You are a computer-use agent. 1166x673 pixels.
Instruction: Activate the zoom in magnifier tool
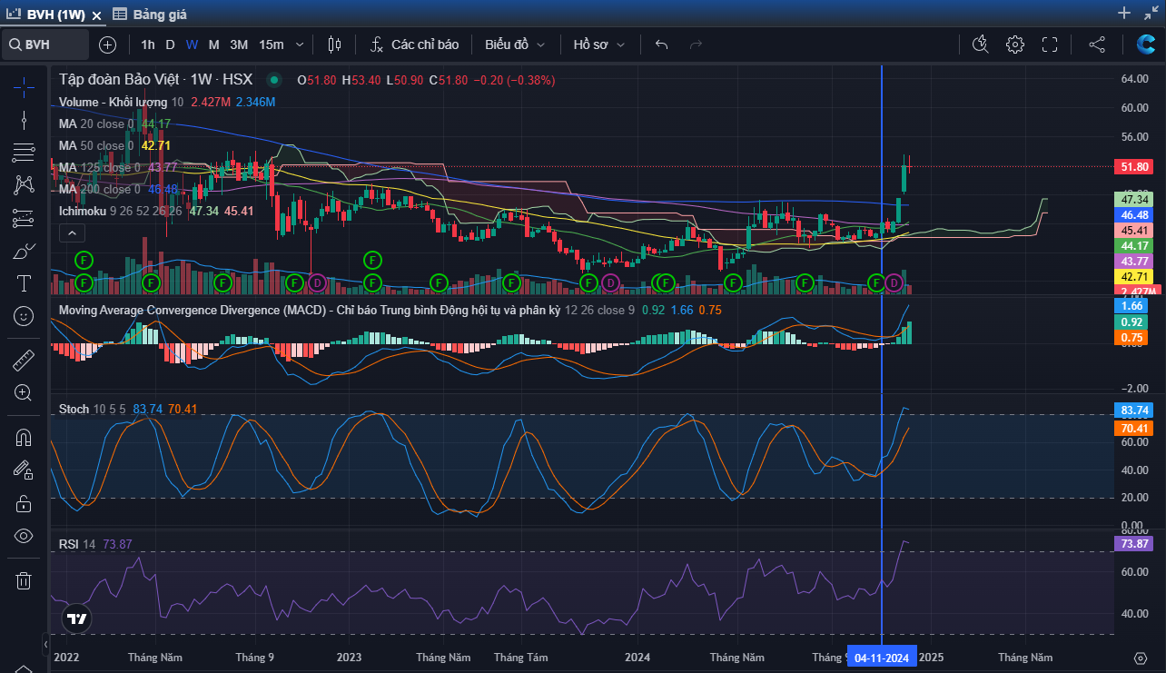point(24,393)
